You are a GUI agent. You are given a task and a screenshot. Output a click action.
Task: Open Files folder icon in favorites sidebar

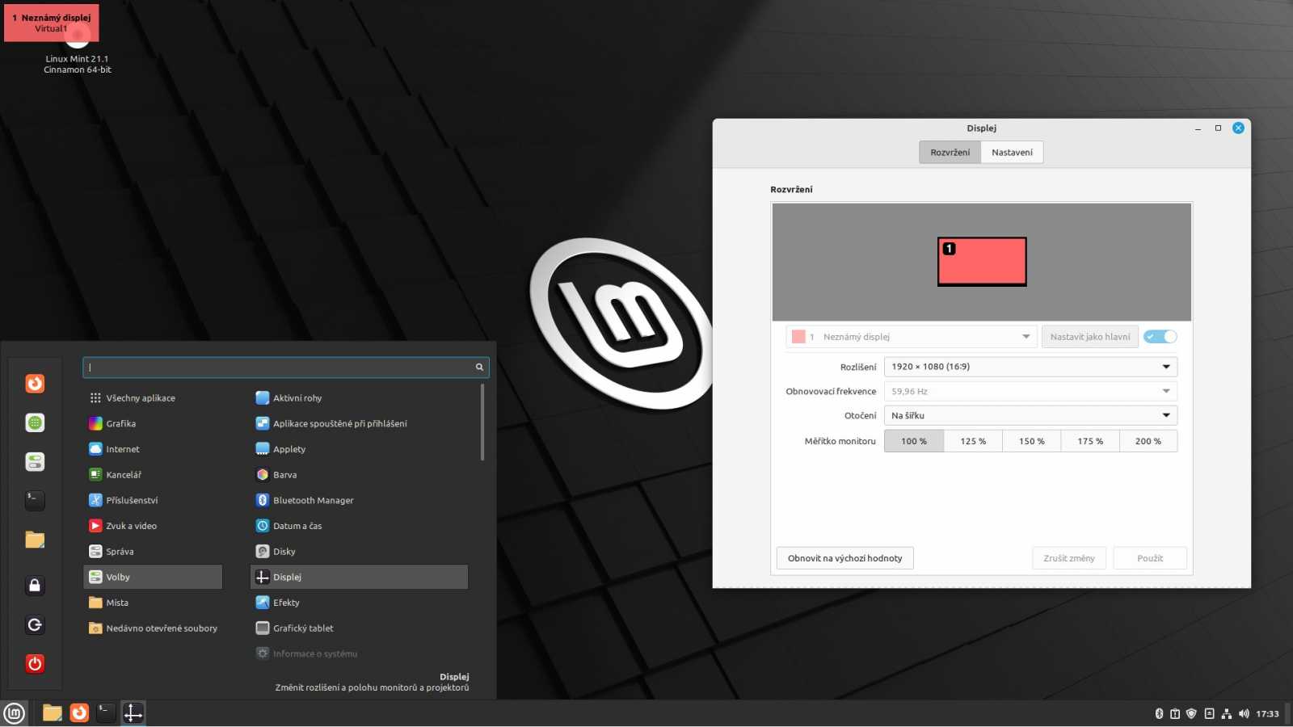coord(35,540)
